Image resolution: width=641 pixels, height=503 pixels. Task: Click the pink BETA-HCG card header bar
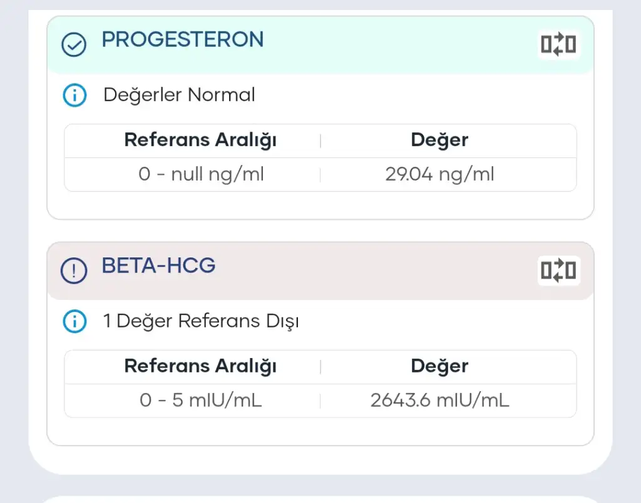coord(376,271)
